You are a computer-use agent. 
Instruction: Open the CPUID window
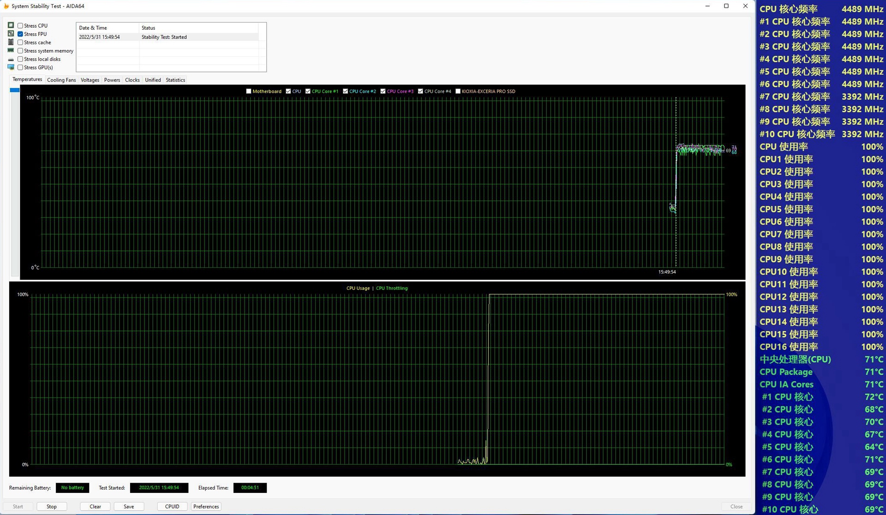[x=172, y=506]
